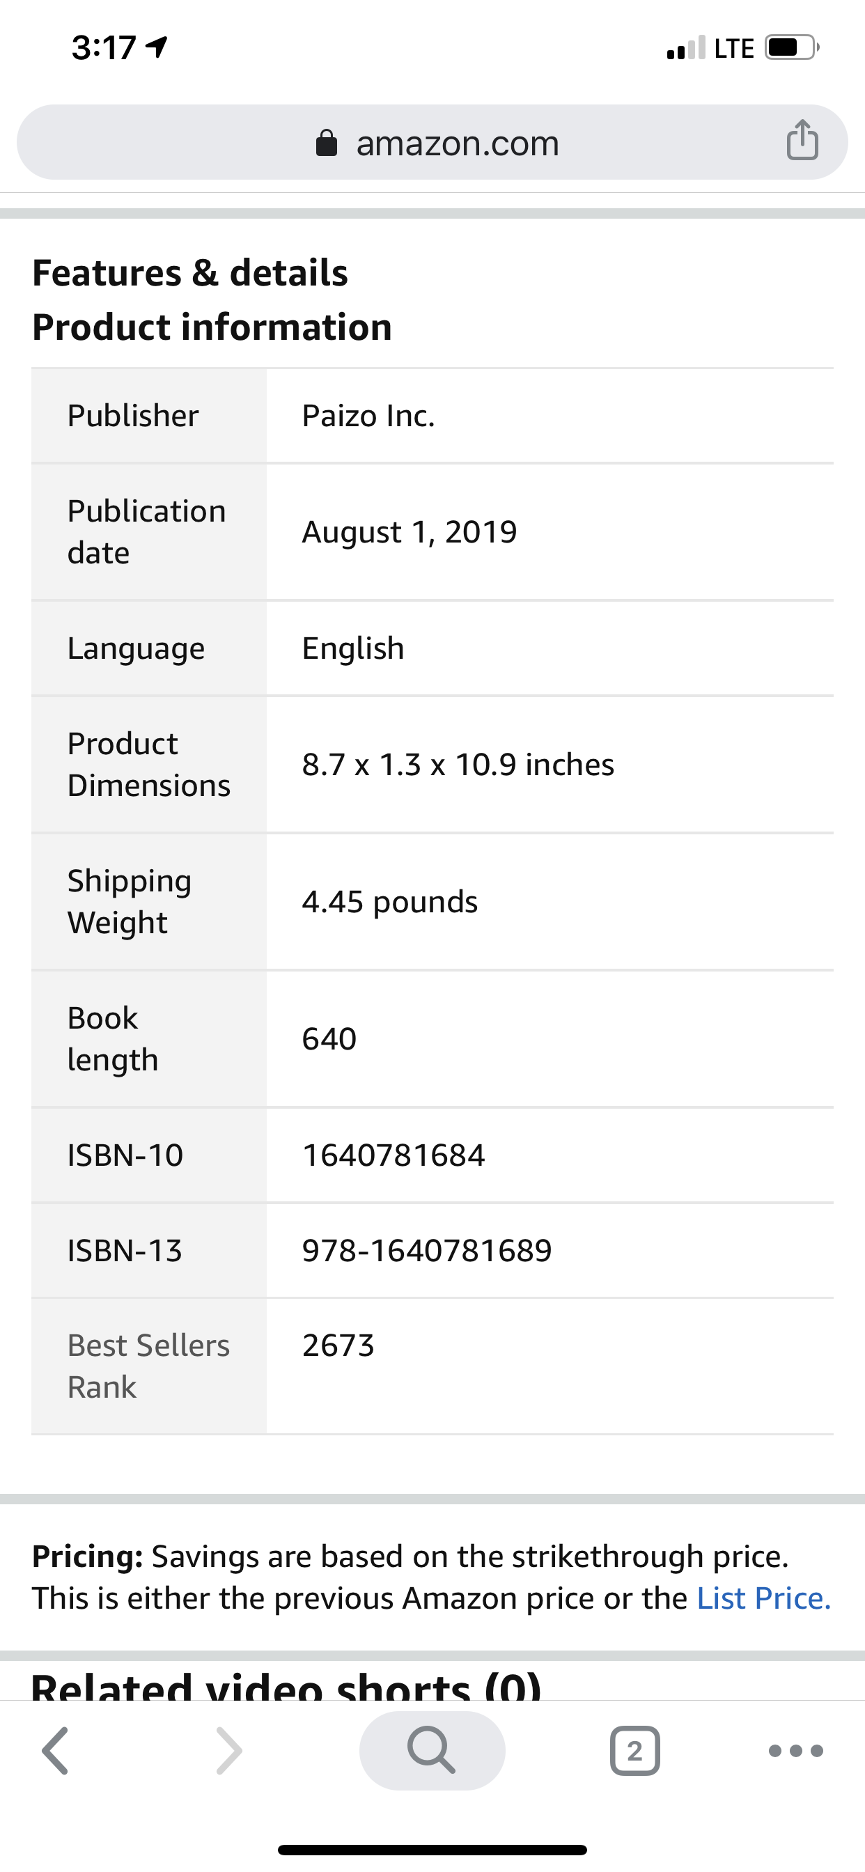This screenshot has width=865, height=1872.
Task: Select the ISBN-10 value 1640781684
Action: click(393, 1155)
